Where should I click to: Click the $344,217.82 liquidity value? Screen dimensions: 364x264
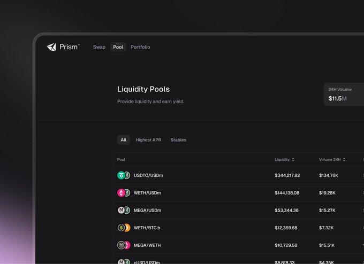(287, 175)
